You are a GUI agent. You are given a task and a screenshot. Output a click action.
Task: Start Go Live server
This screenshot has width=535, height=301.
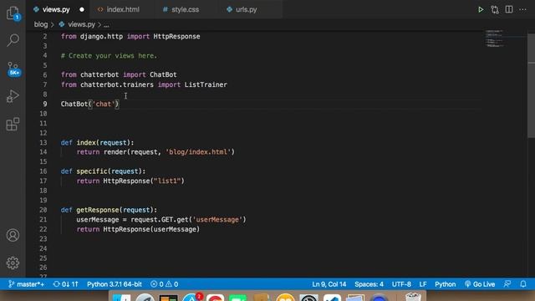(480, 284)
